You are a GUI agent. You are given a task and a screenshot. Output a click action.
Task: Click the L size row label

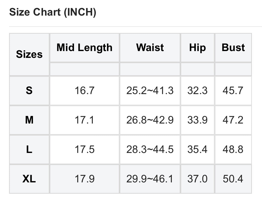coord(29,149)
